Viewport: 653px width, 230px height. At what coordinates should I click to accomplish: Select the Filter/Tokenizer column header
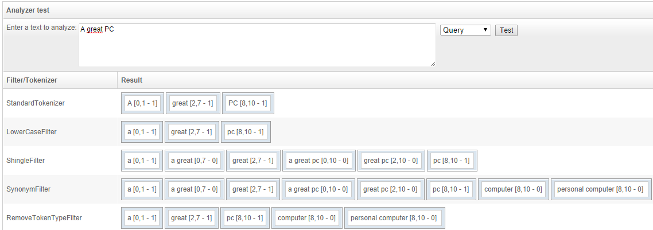pos(32,80)
